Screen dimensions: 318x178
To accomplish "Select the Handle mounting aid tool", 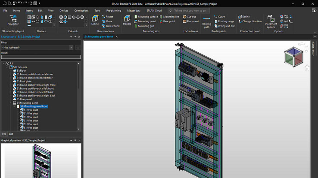I will click(127, 20).
